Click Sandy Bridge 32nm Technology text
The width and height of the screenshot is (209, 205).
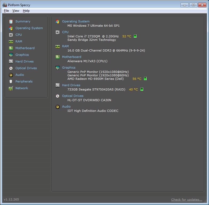click(x=92, y=40)
